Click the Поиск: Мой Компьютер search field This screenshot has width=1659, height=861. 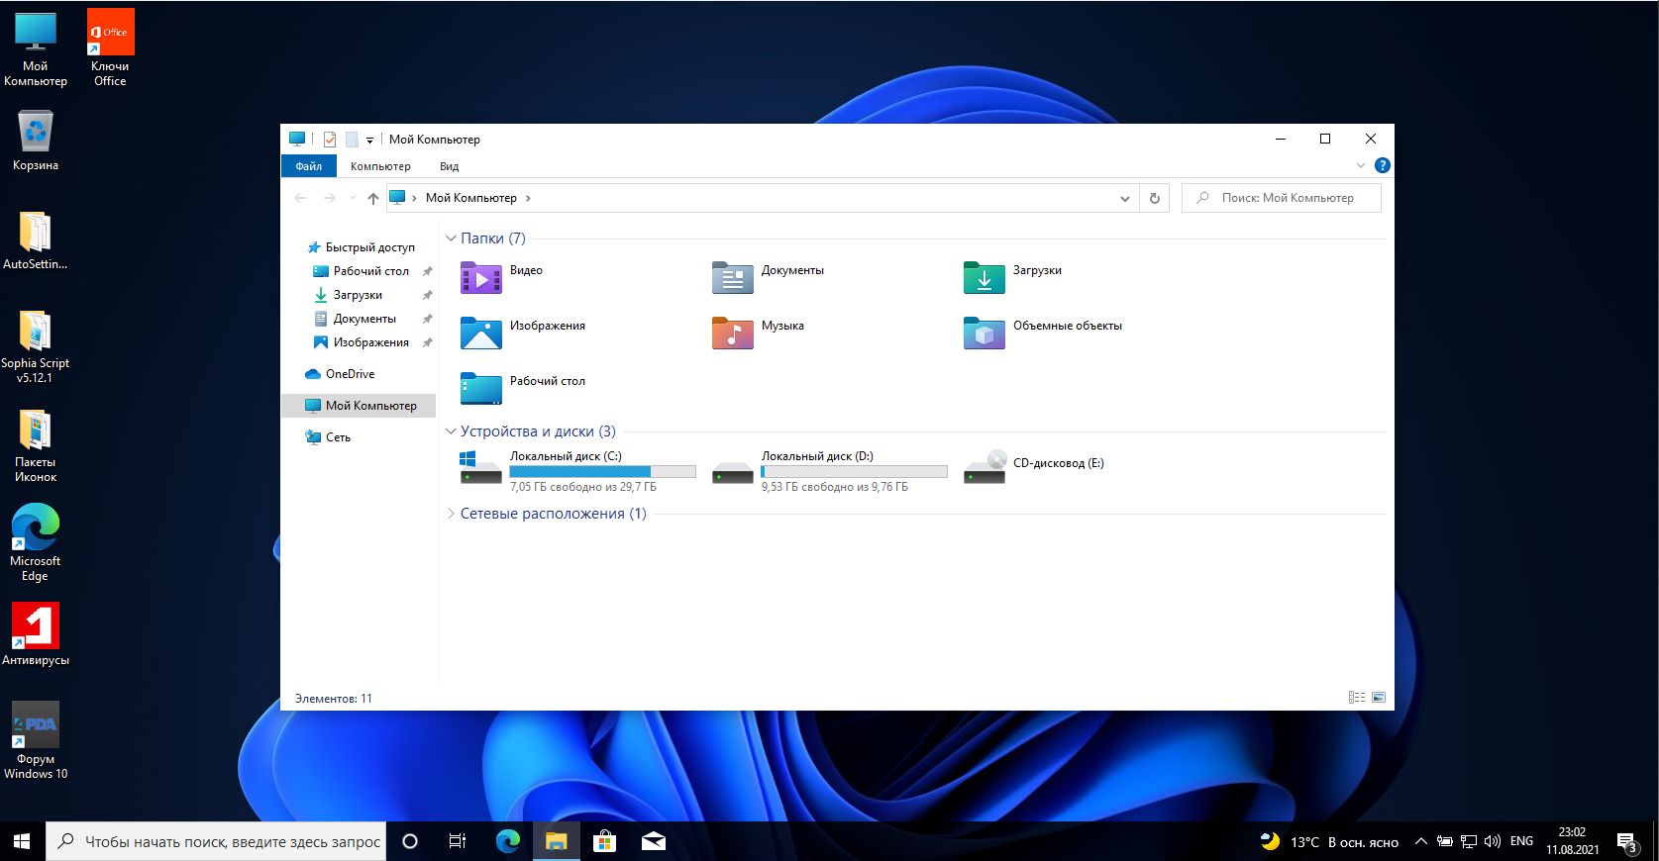pyautogui.click(x=1288, y=198)
